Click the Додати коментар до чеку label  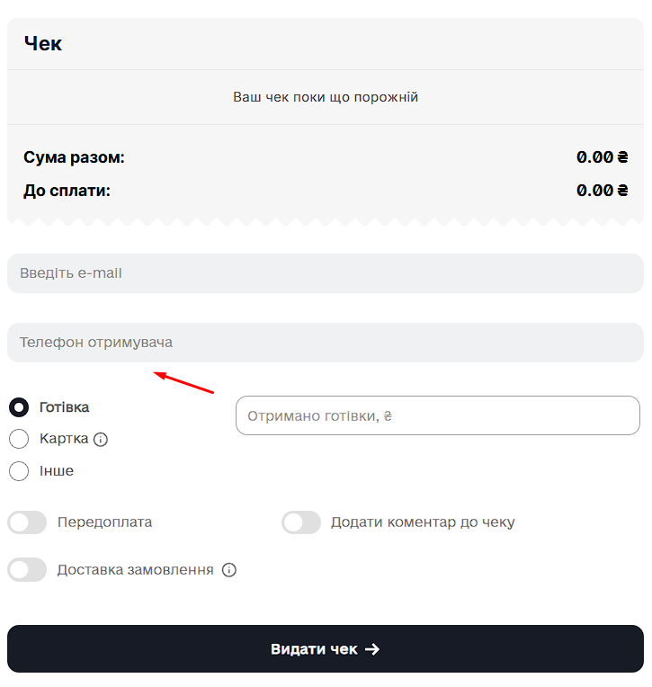(423, 522)
